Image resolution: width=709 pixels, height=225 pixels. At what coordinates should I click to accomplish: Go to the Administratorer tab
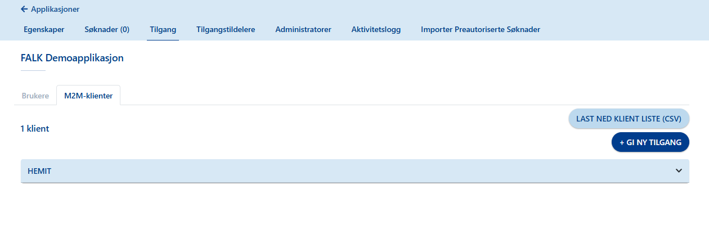[x=303, y=30]
